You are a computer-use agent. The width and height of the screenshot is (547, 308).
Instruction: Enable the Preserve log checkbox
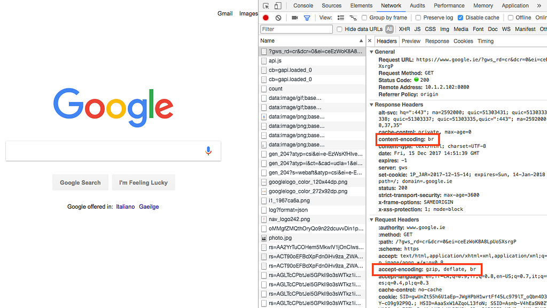coord(418,18)
